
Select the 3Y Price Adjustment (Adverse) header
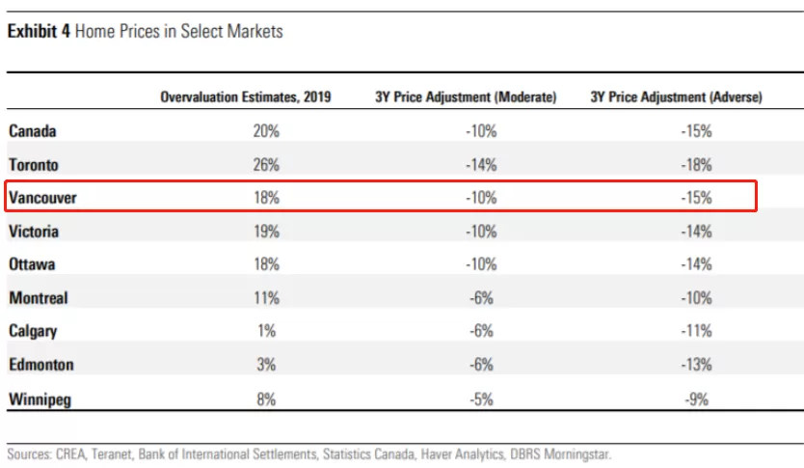(677, 97)
